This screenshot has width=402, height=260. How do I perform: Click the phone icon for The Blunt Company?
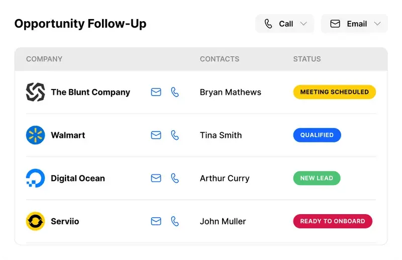coord(175,92)
